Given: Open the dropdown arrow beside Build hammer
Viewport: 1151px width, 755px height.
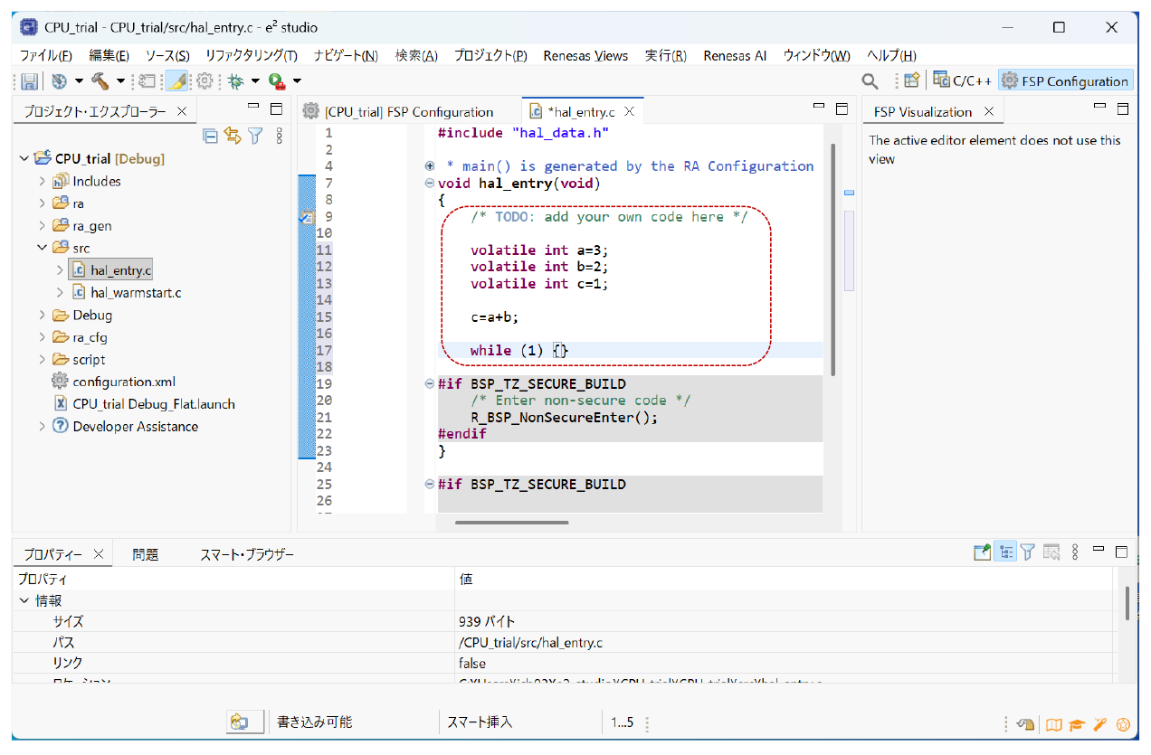Looking at the screenshot, I should 120,81.
